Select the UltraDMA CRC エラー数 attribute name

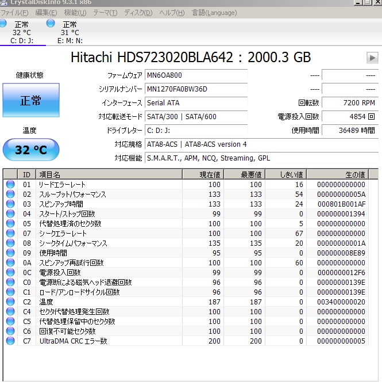(74, 341)
